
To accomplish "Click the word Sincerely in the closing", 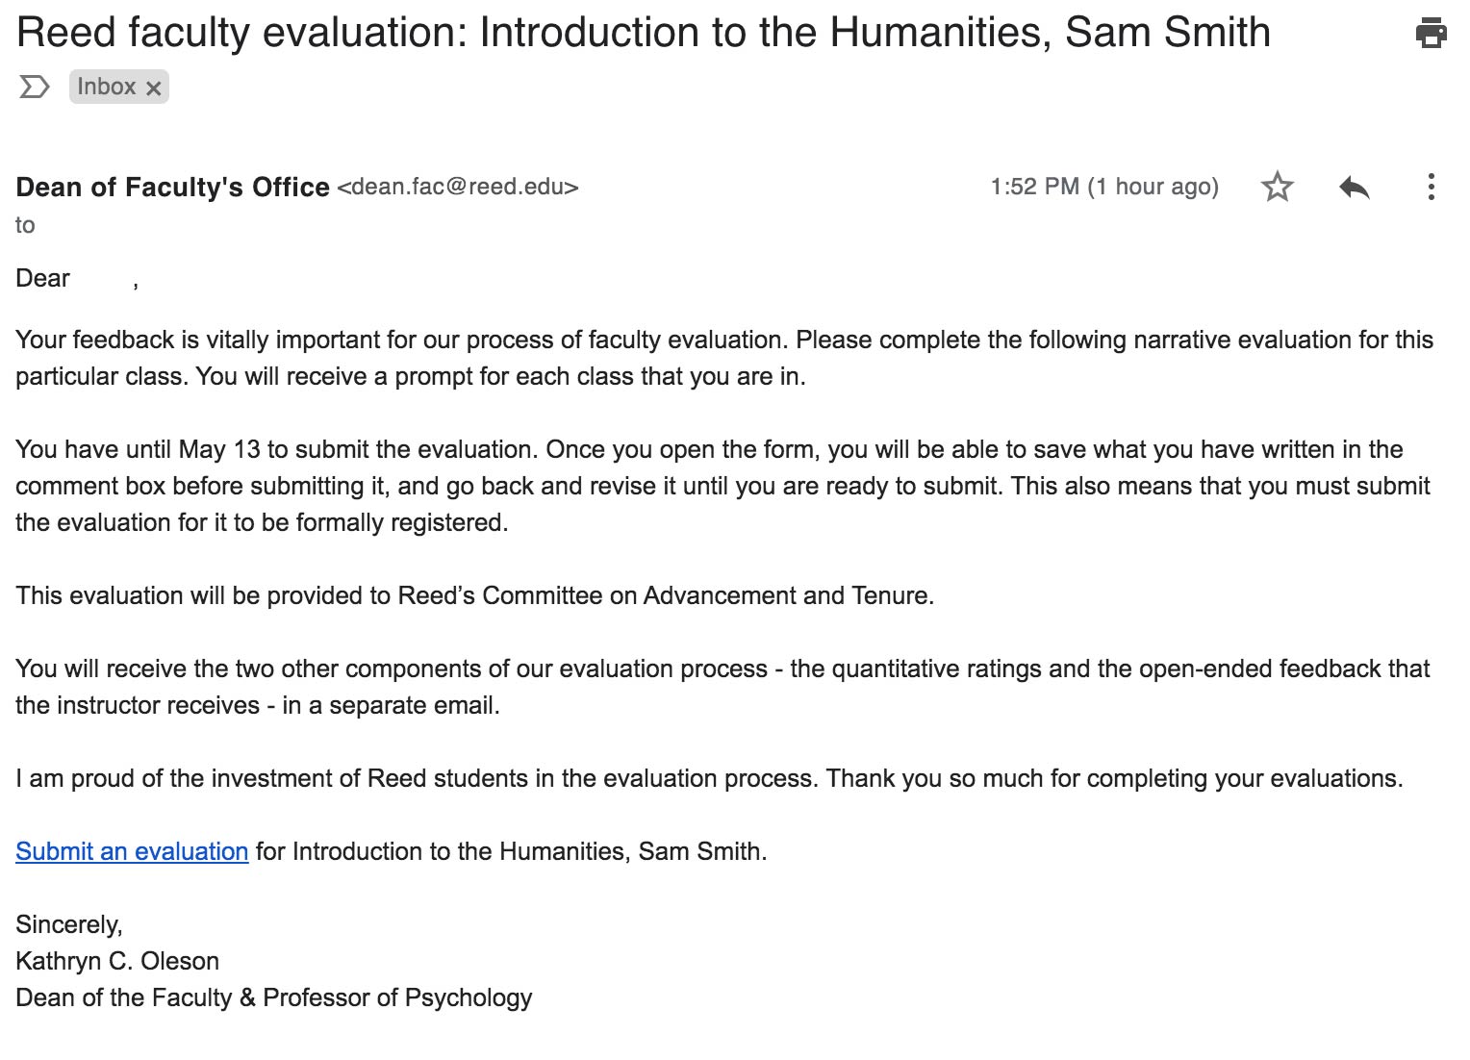I will (x=68, y=924).
